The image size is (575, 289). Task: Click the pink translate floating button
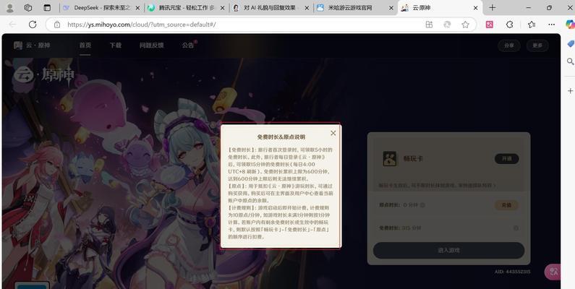click(x=553, y=272)
